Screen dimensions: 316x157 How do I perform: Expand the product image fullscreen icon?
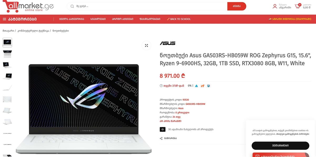(x=146, y=45)
